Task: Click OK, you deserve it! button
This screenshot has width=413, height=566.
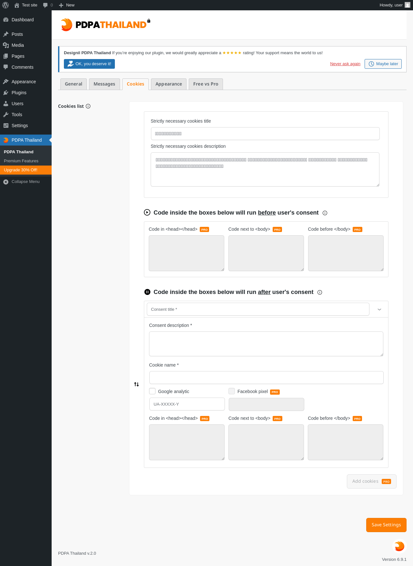Action: point(89,64)
